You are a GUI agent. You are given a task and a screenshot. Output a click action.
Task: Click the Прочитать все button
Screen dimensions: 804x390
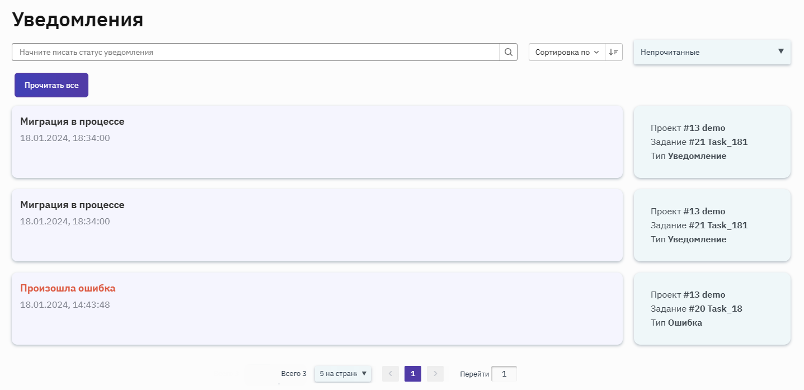(51, 85)
